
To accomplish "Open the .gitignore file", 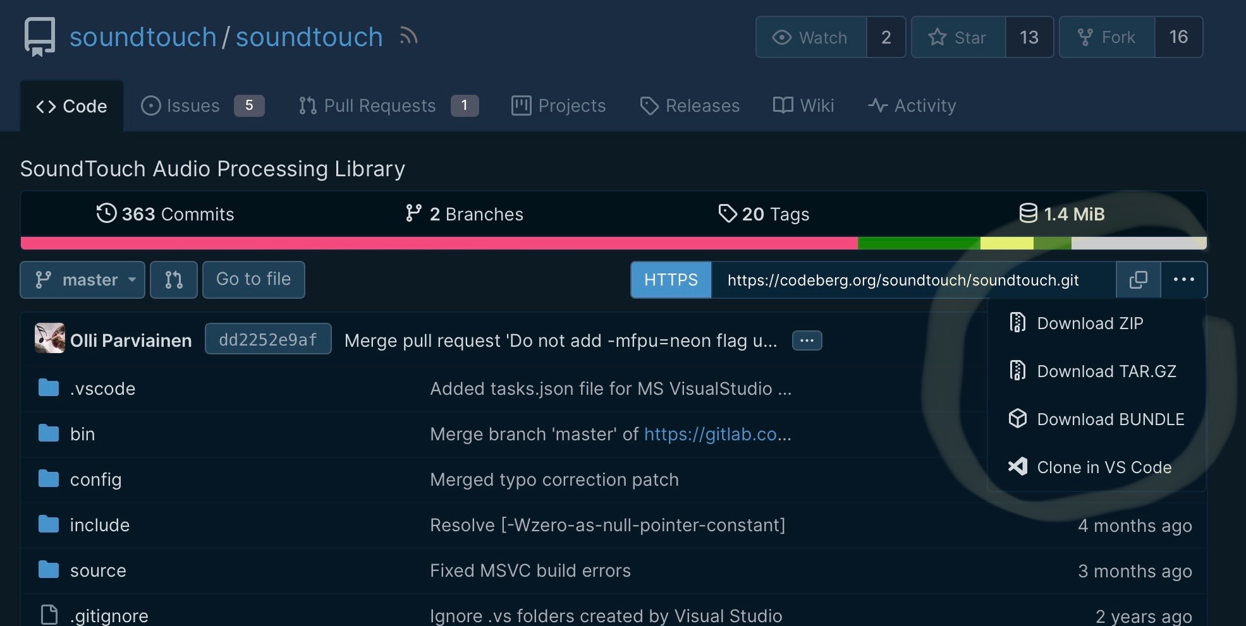I will tap(109, 616).
